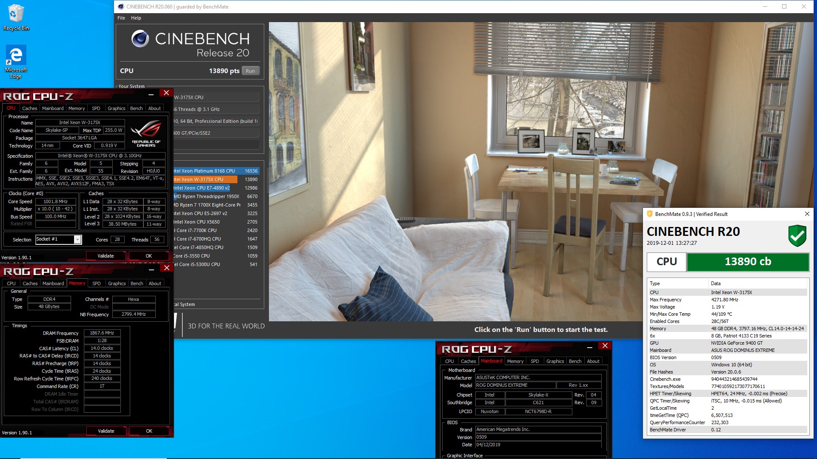Select Intel Xeon Platinum 8168 CPU ranking row
The height and width of the screenshot is (459, 817).
click(x=216, y=171)
